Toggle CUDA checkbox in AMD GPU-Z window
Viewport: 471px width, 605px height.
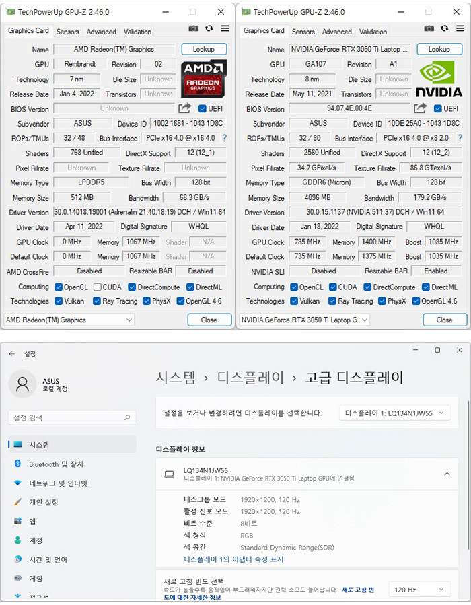[97, 287]
